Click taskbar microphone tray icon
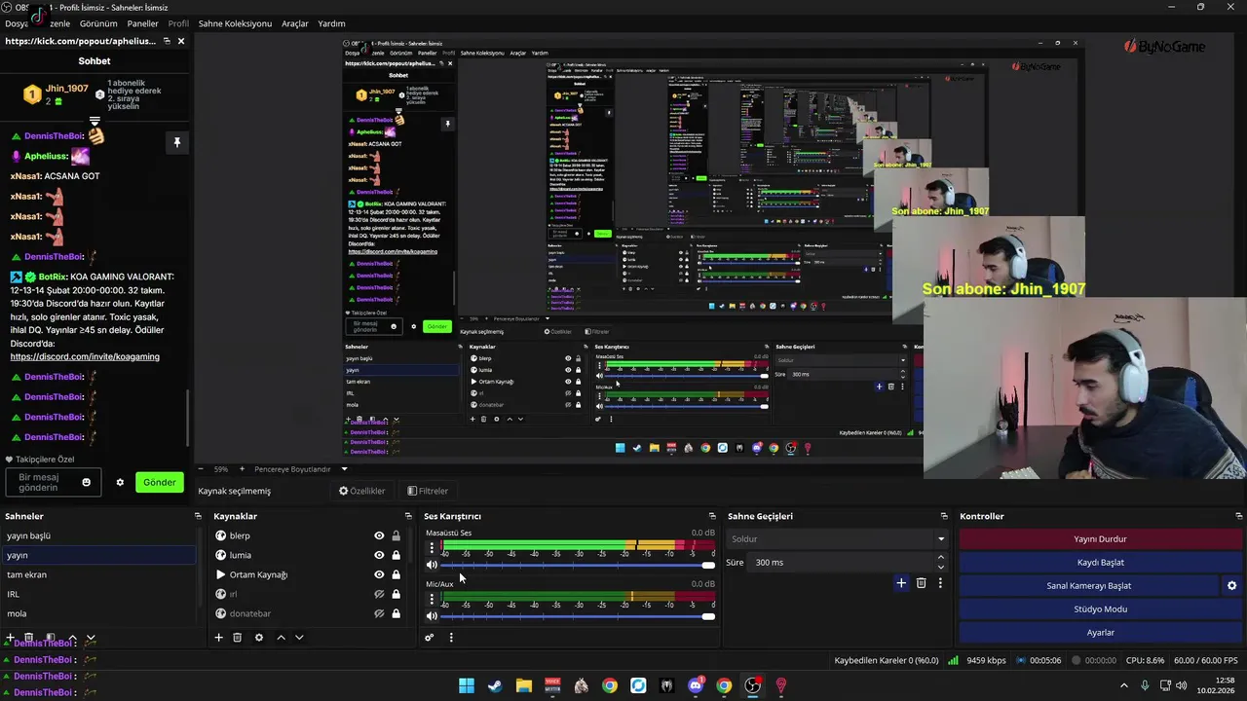1247x701 pixels. point(1145,685)
